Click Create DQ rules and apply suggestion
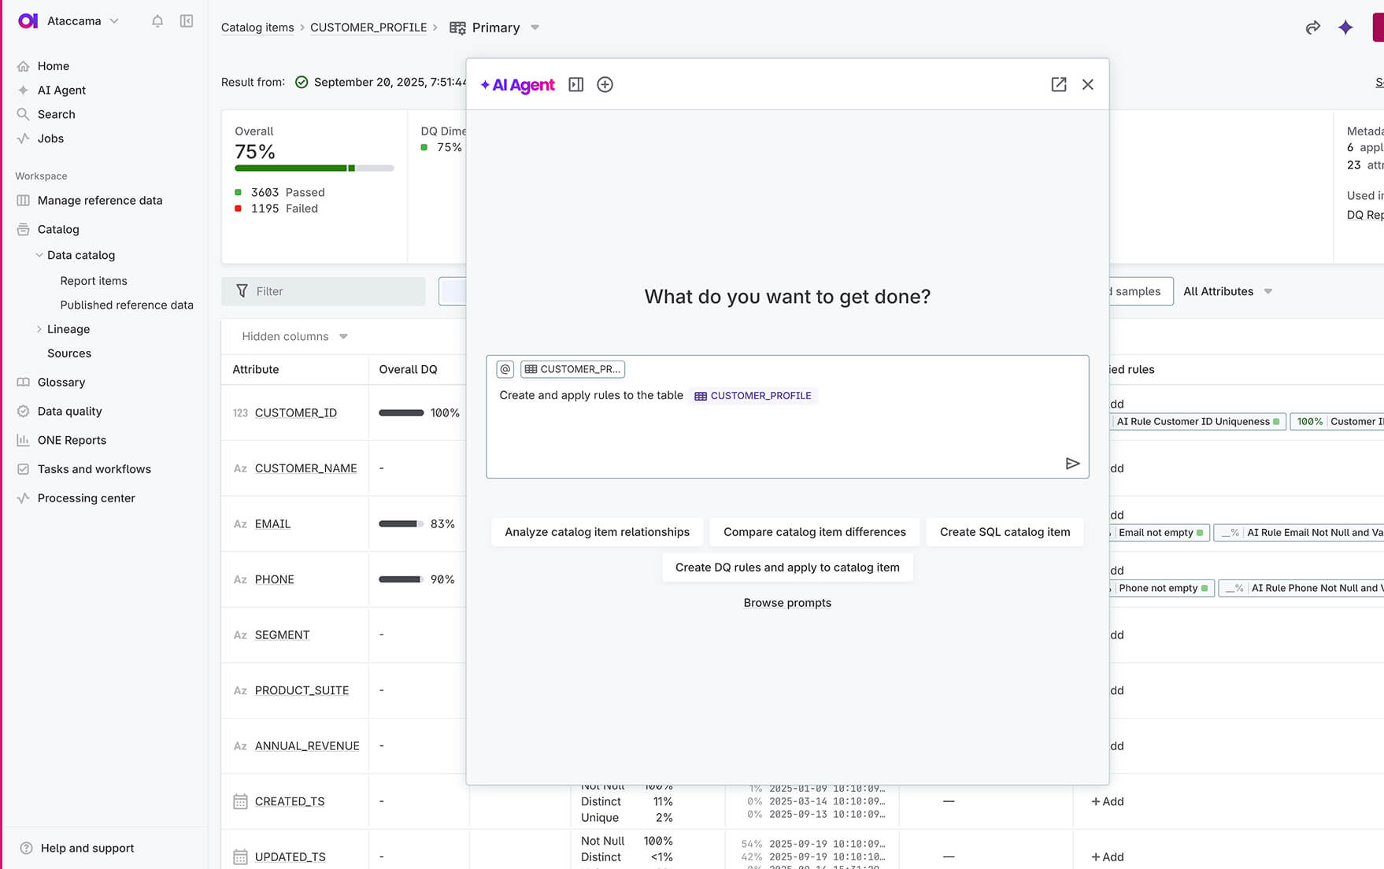The height and width of the screenshot is (869, 1384). coord(787,568)
